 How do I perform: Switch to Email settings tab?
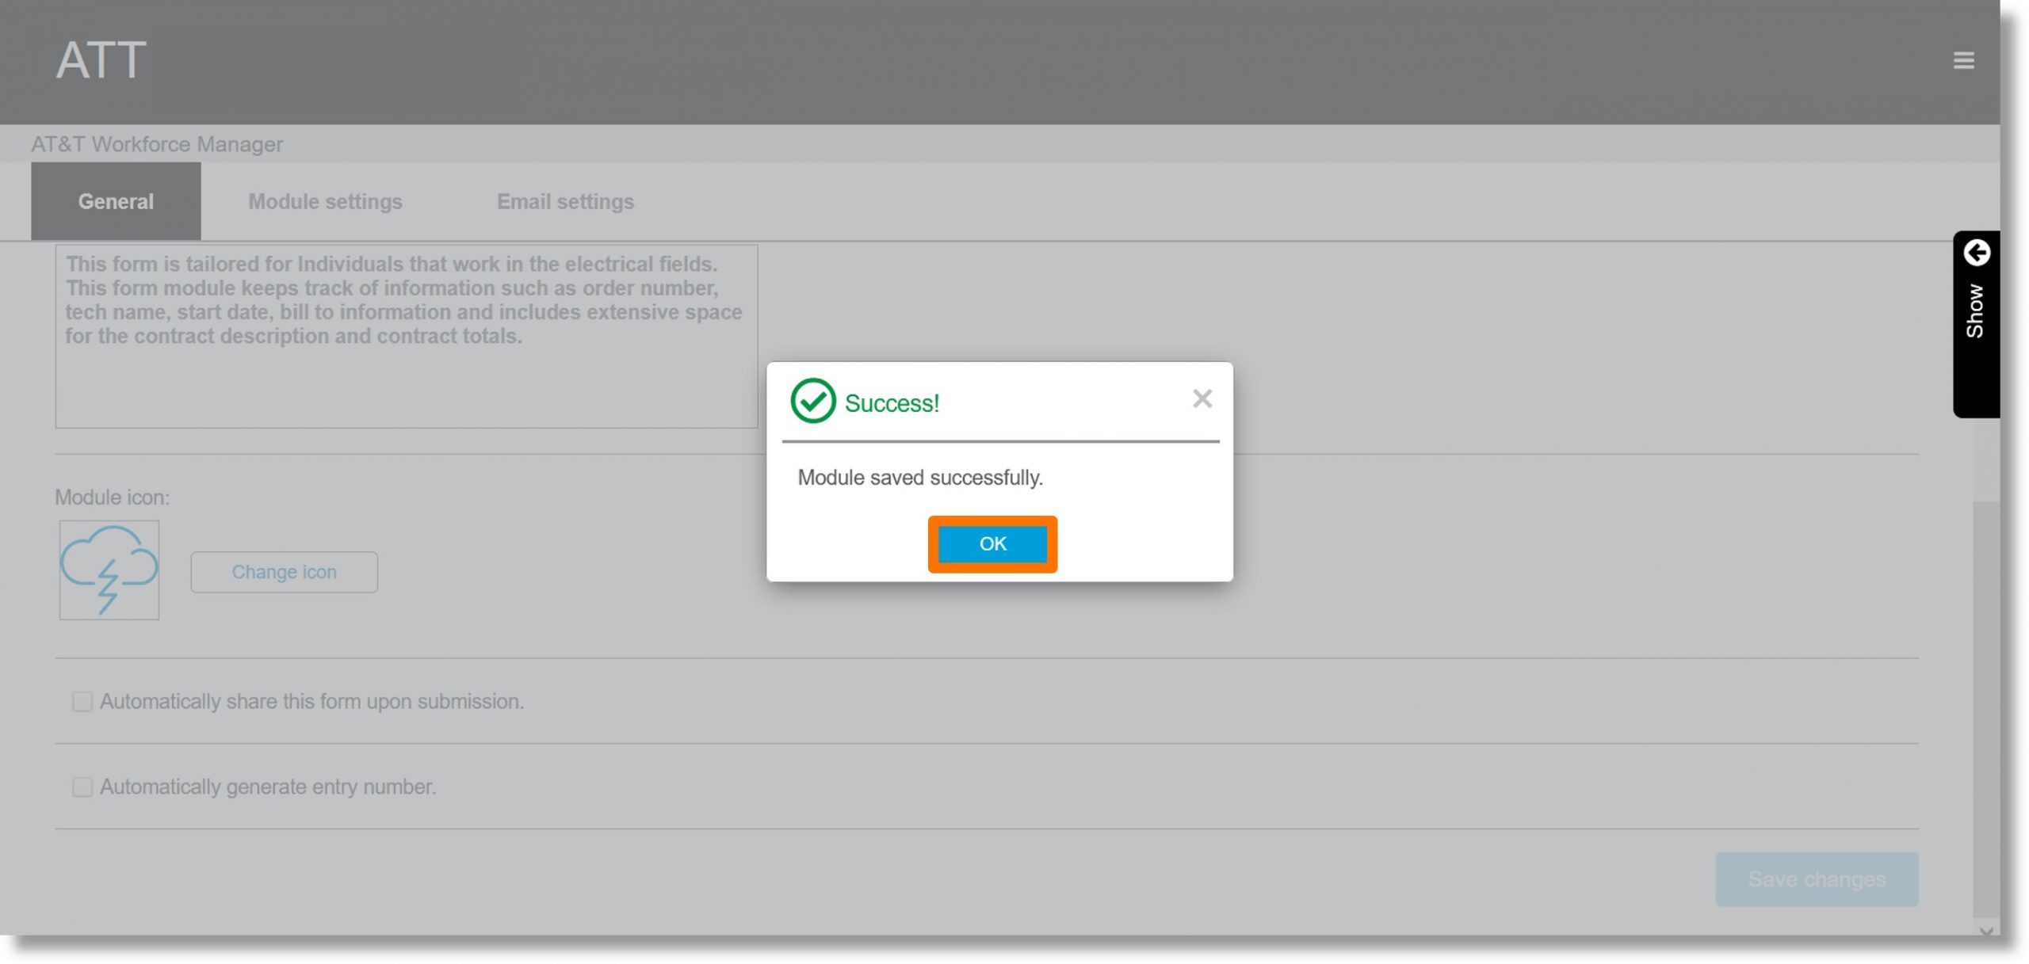tap(565, 200)
